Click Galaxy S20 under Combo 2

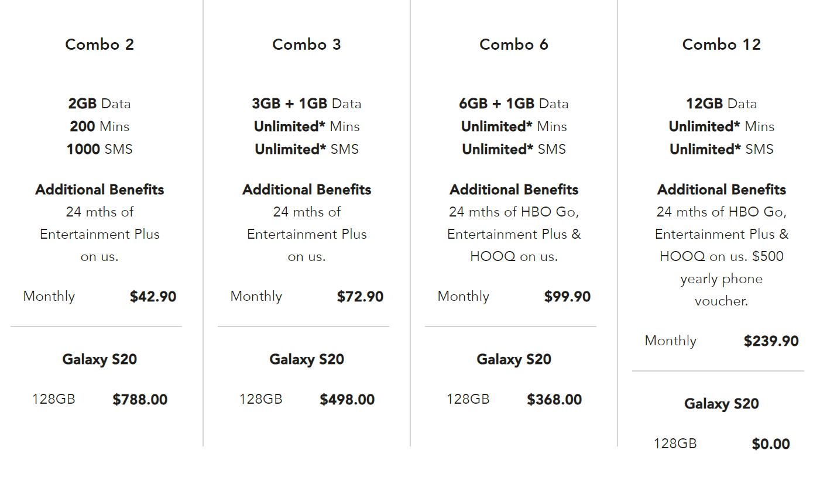click(x=100, y=359)
